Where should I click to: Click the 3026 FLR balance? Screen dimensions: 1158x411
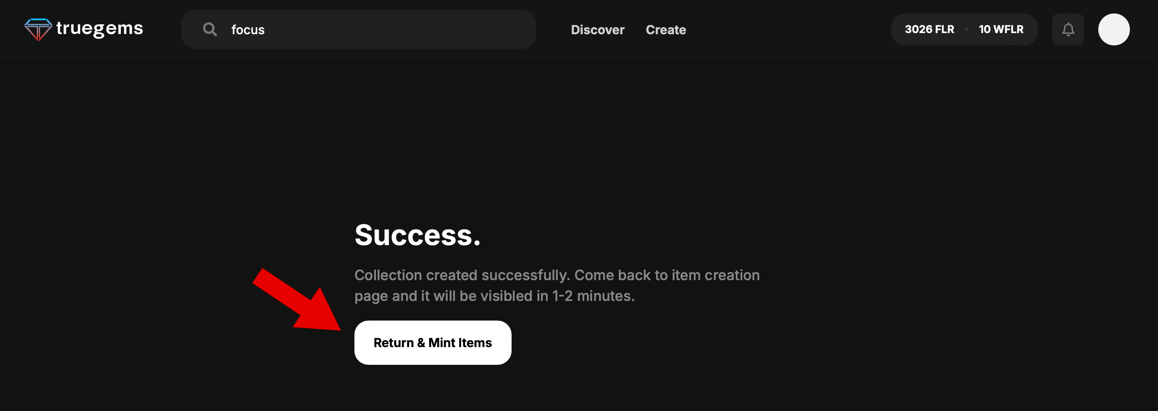(929, 30)
